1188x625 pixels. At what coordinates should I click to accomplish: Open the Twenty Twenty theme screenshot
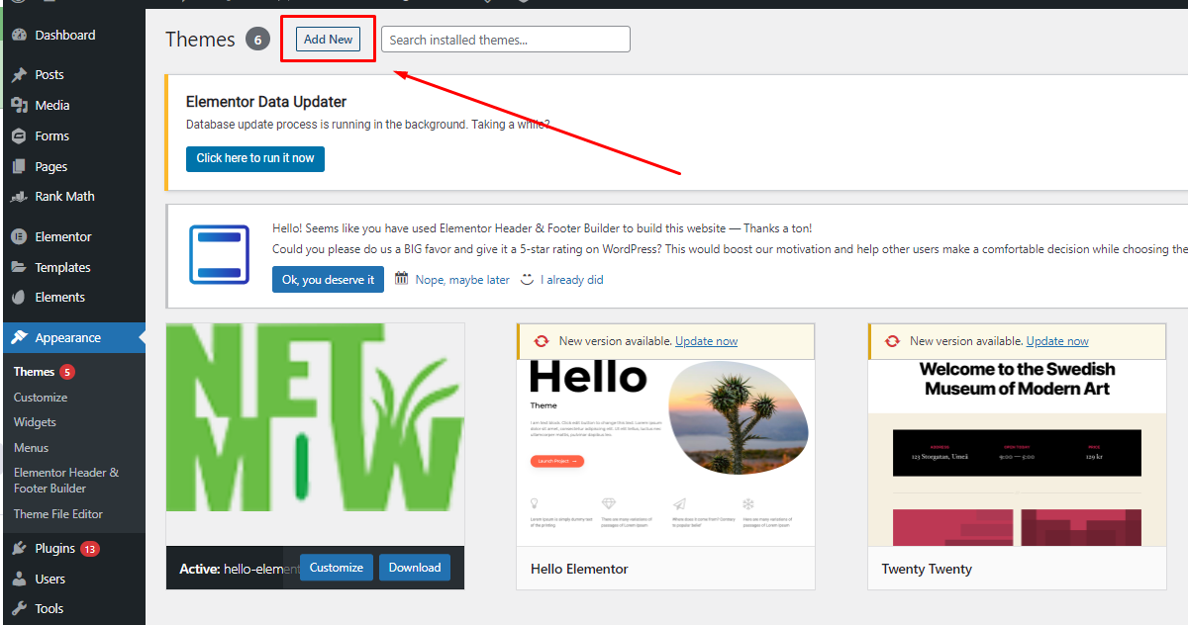click(x=1017, y=453)
